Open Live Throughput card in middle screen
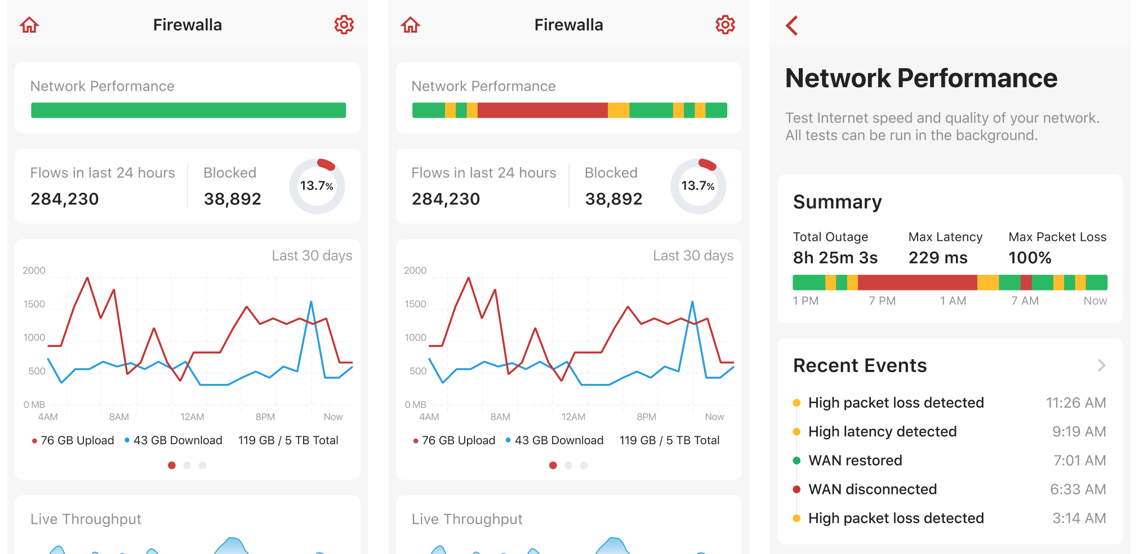This screenshot has width=1139, height=554. 569,525
